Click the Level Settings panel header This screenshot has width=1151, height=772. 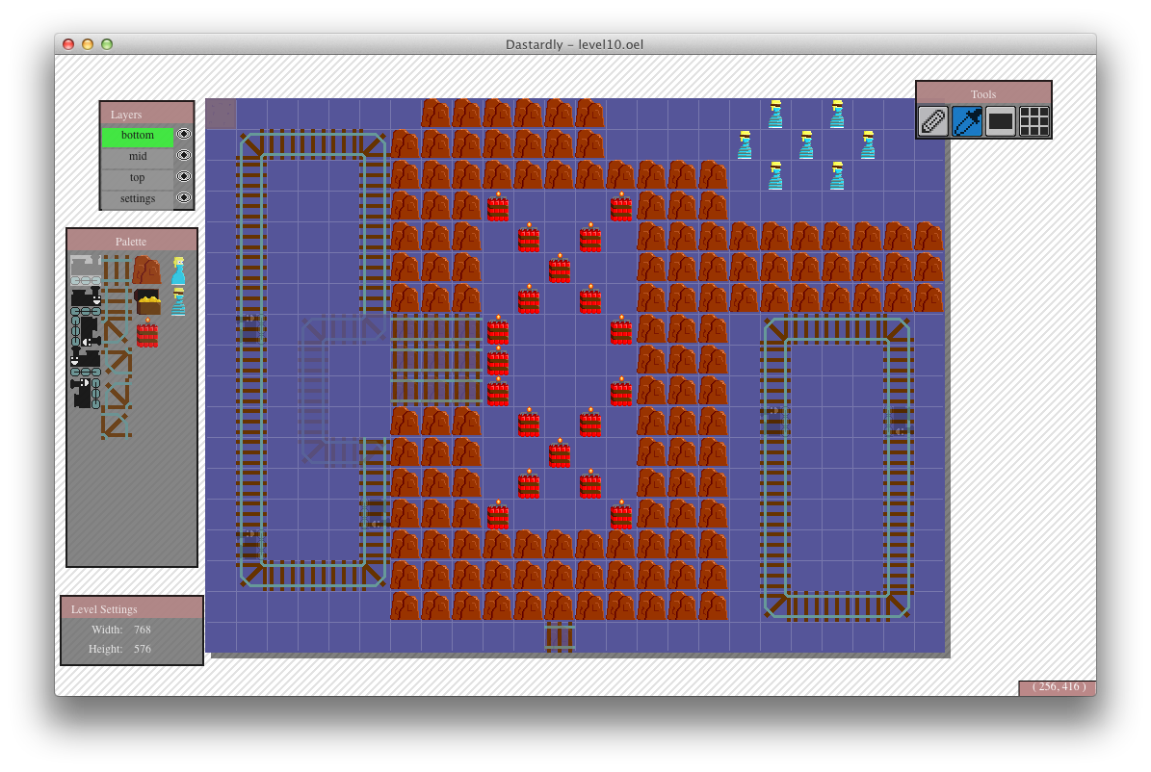(x=131, y=608)
